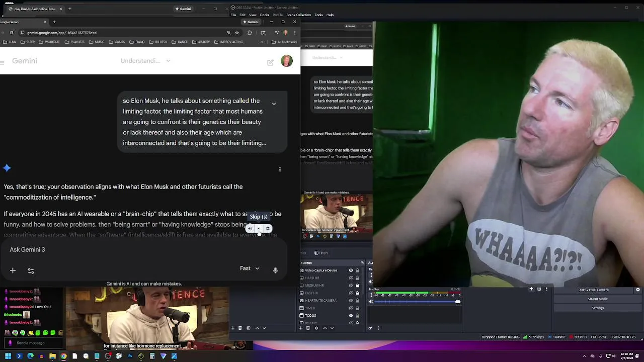Toggle visibility of TIMER source

coord(351,308)
